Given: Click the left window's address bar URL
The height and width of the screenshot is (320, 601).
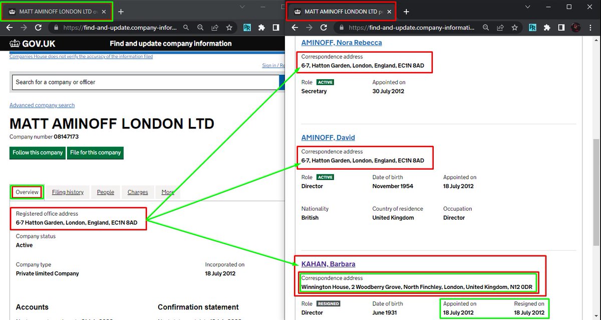Looking at the screenshot, I should (x=119, y=28).
